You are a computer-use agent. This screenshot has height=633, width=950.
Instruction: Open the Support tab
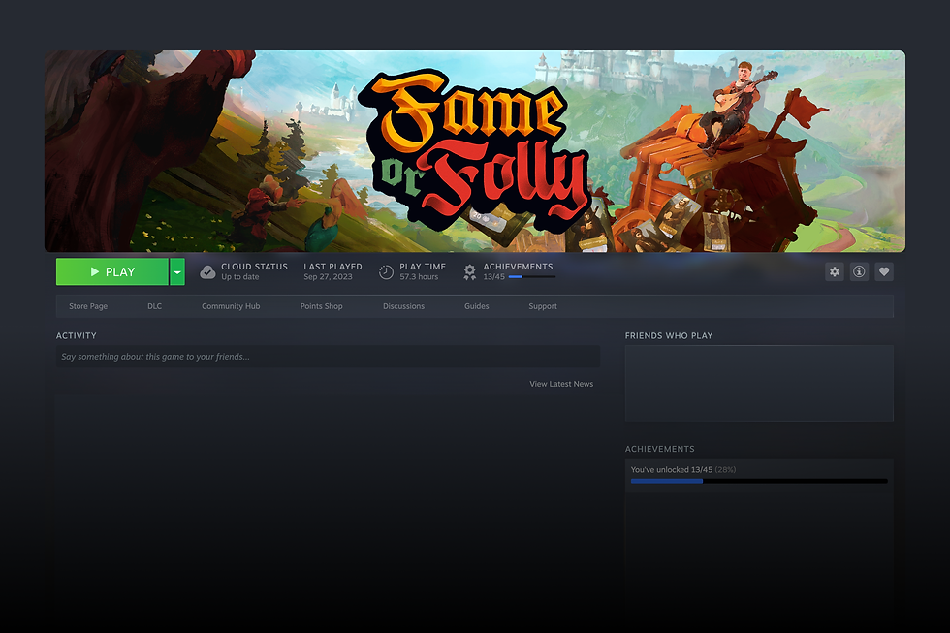point(543,306)
